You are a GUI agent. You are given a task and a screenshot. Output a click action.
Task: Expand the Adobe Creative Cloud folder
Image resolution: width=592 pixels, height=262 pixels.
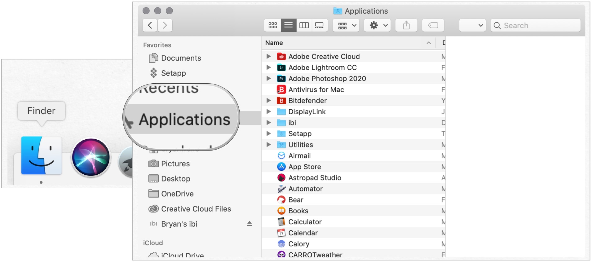[x=269, y=56]
